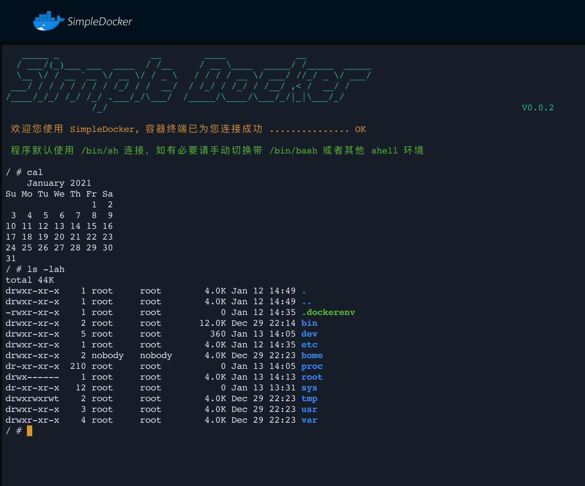
Task: Click the SimpleDocker ASCII art banner
Action: [x=188, y=83]
